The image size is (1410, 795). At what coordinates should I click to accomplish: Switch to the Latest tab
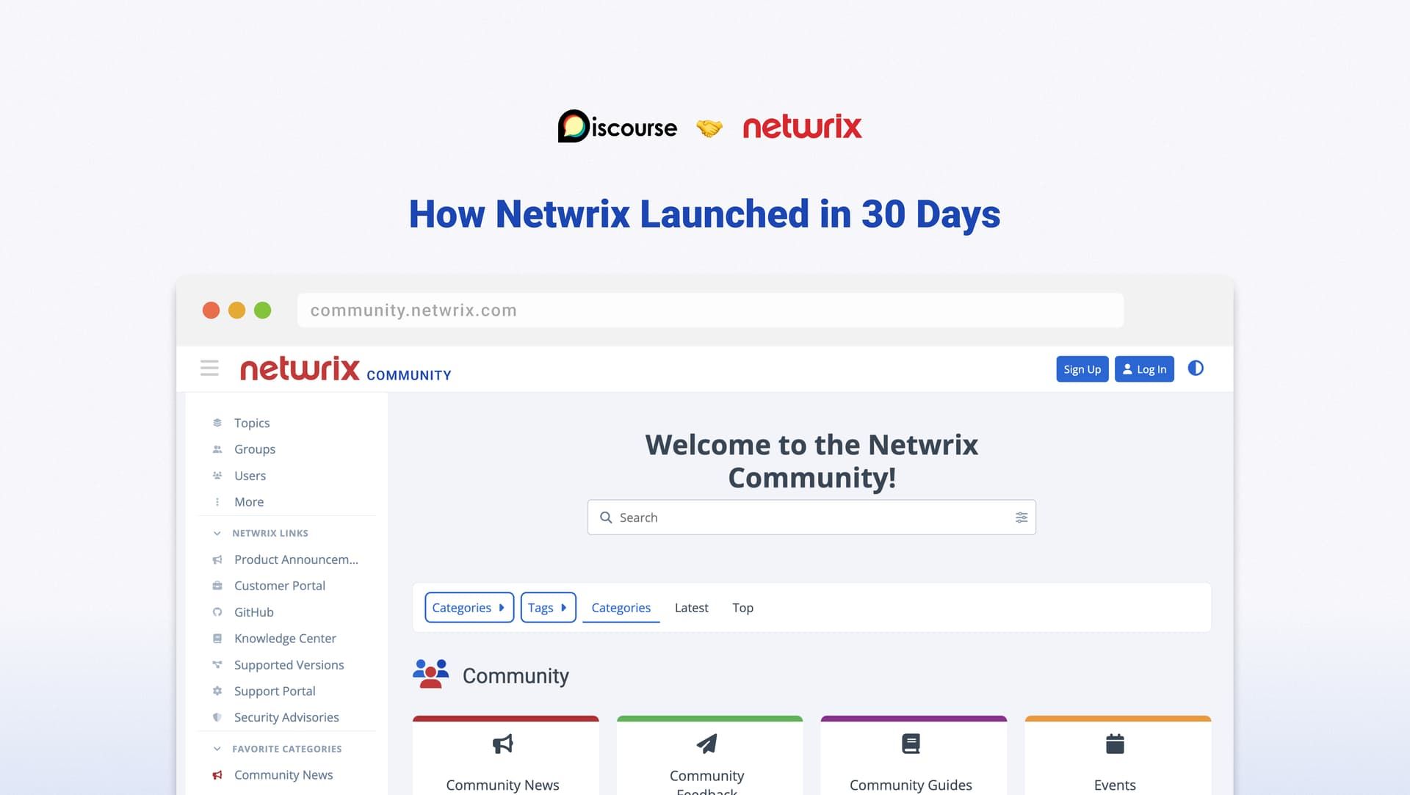pos(691,607)
